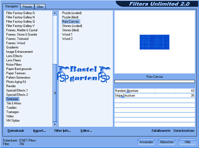Apply the filter with Anwenden
The height and width of the screenshot is (148, 199).
(146, 142)
